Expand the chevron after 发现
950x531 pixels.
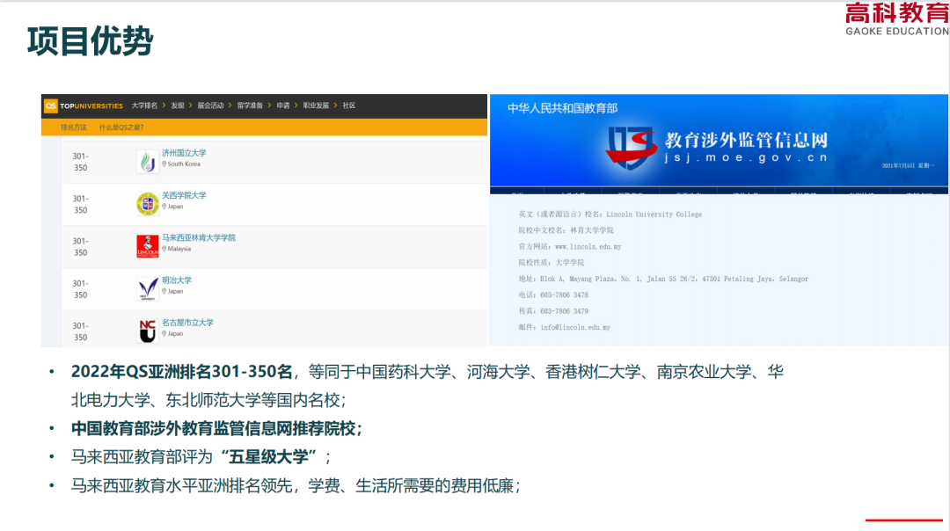click(x=190, y=105)
